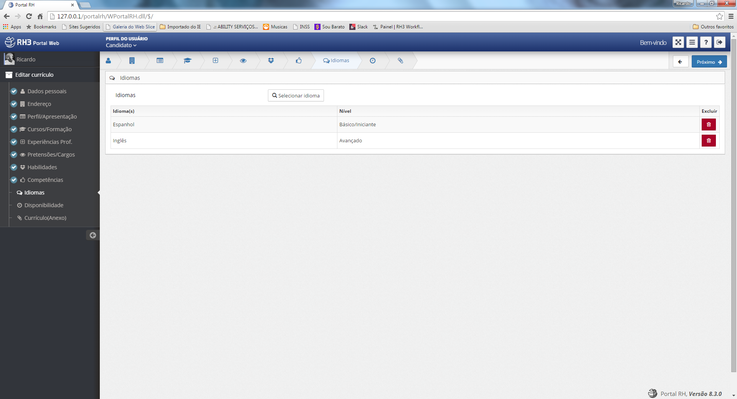Open help question mark icon
Viewport: 737px width, 399px height.
click(706, 43)
